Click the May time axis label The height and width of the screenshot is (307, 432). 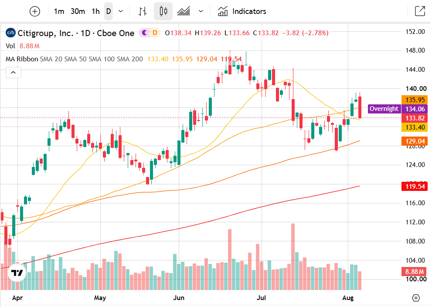(100, 298)
